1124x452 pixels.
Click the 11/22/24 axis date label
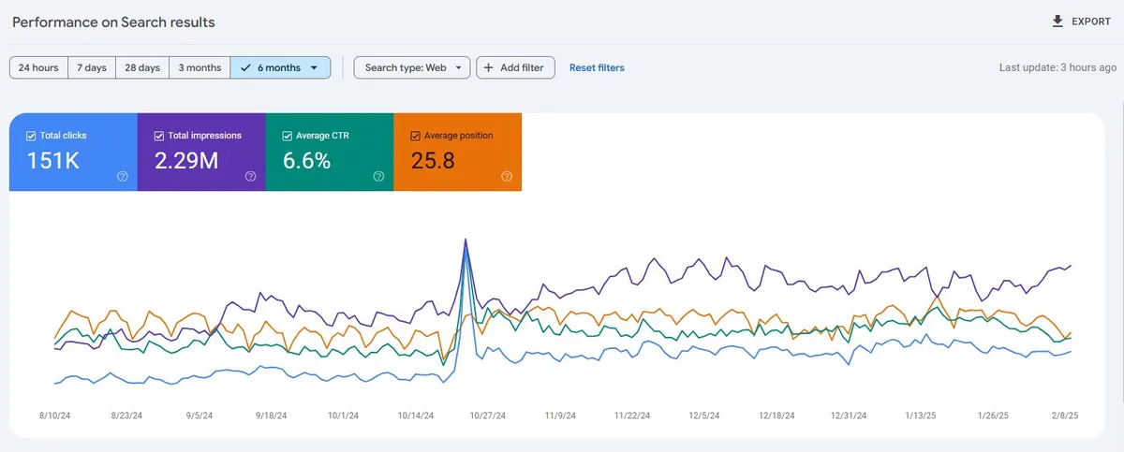(x=632, y=416)
